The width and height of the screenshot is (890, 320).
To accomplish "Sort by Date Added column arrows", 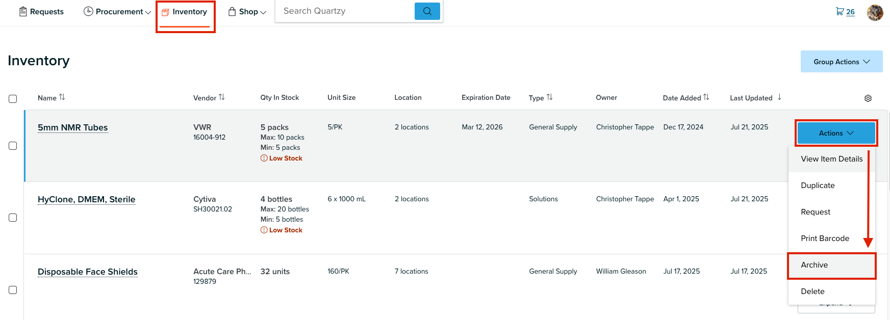I will 706,97.
